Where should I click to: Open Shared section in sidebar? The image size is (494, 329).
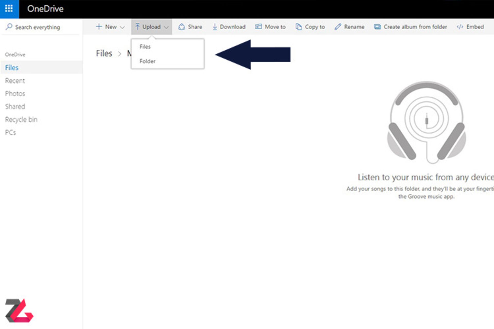[15, 106]
